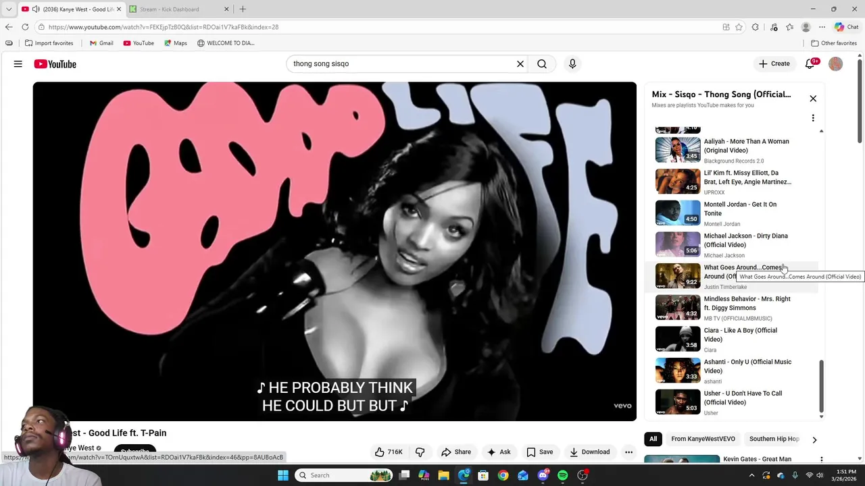Screen dimensions: 865x486
Task: Open the YouTube account avatar menu
Action: pyautogui.click(x=836, y=64)
